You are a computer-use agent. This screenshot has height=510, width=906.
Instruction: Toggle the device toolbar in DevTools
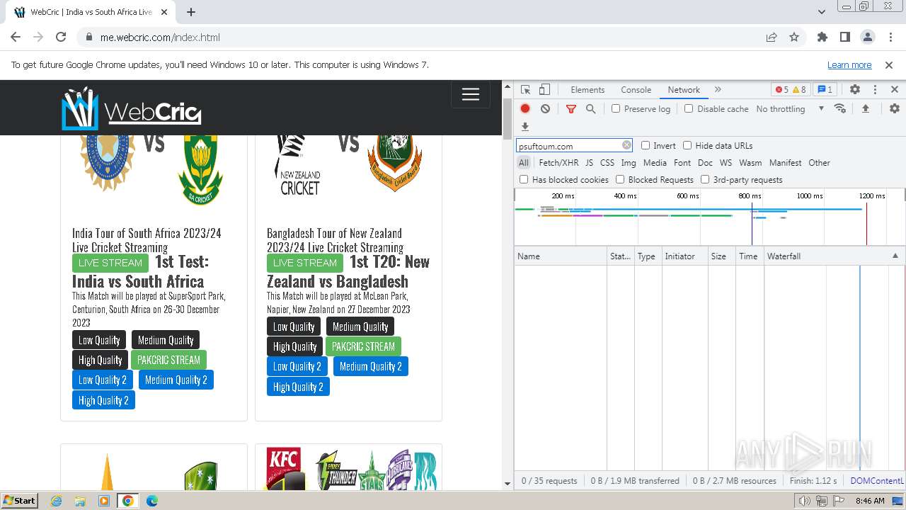tap(544, 90)
